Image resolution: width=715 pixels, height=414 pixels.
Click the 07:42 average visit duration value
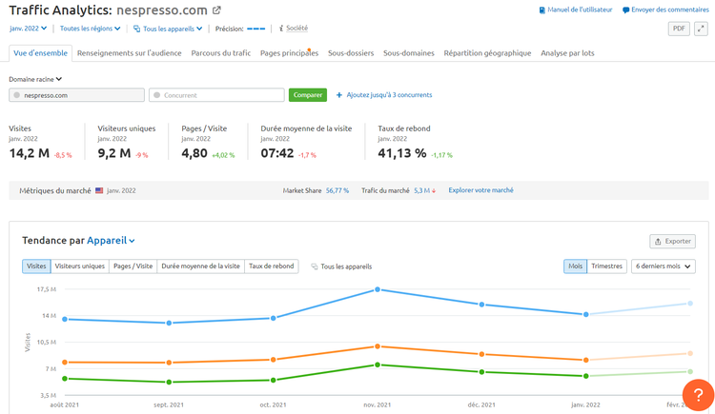[277, 153]
